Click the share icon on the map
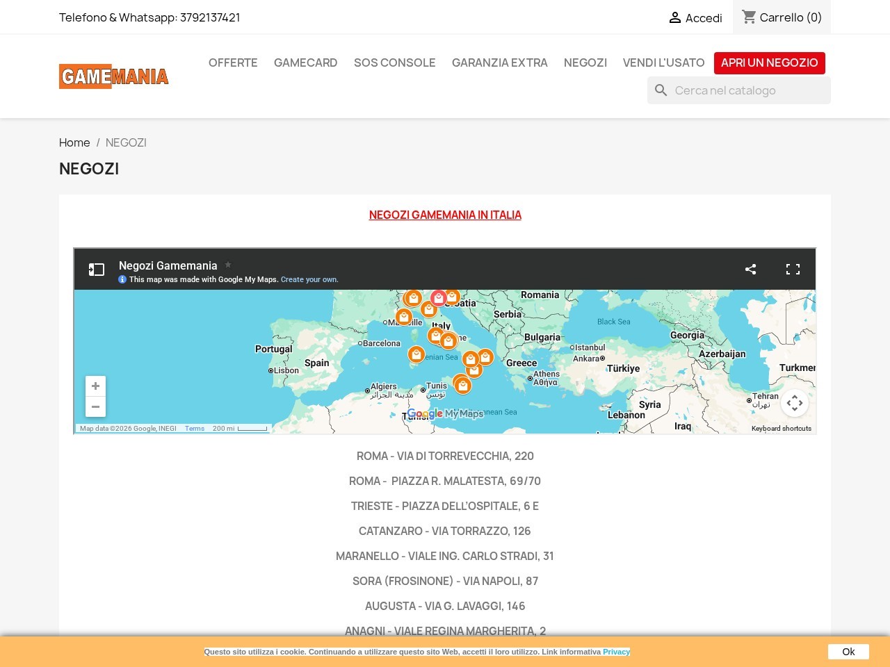Image resolution: width=890 pixels, height=667 pixels. coord(750,269)
